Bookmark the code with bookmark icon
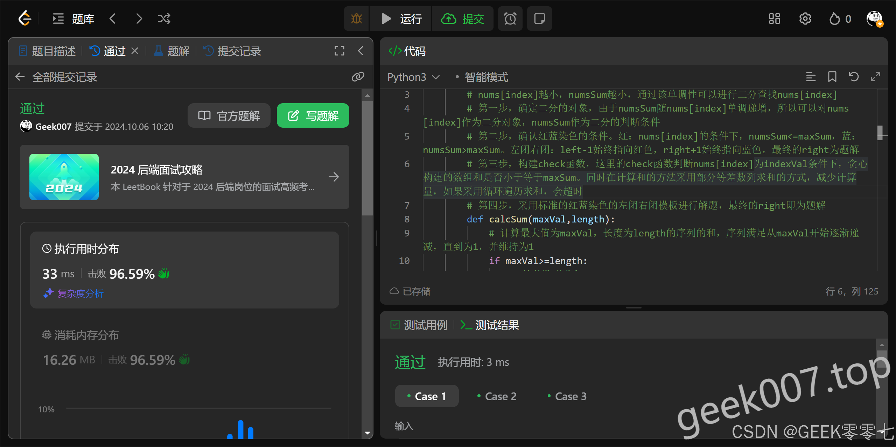The height and width of the screenshot is (447, 896). click(x=832, y=77)
